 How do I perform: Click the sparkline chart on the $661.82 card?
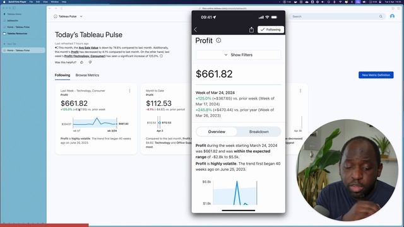pyautogui.click(x=95, y=123)
